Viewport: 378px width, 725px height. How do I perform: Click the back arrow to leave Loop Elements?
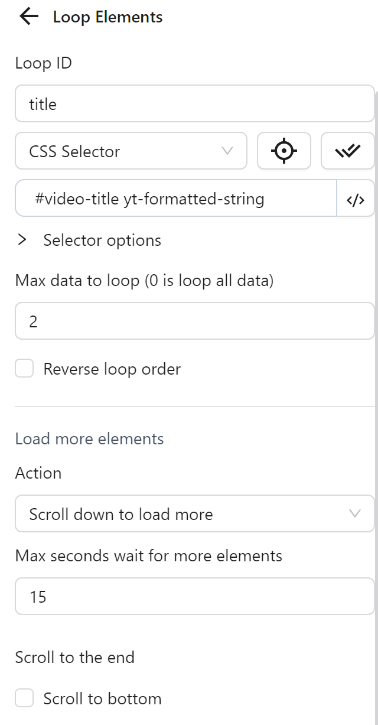pos(28,16)
